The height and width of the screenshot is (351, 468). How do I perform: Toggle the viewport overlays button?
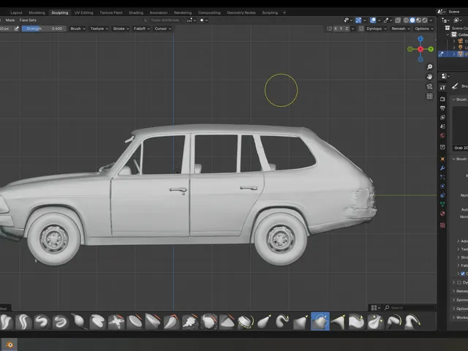[x=373, y=20]
